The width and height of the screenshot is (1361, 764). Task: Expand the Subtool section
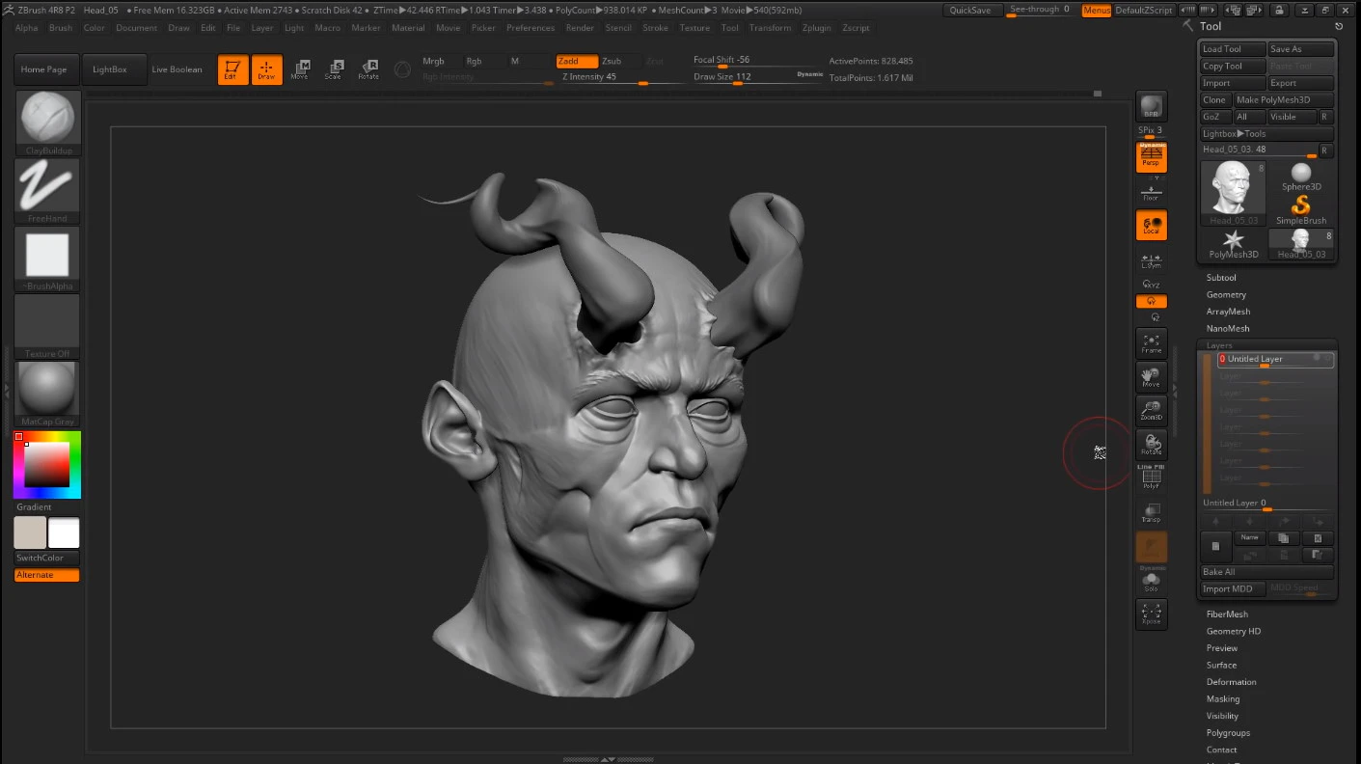point(1221,277)
